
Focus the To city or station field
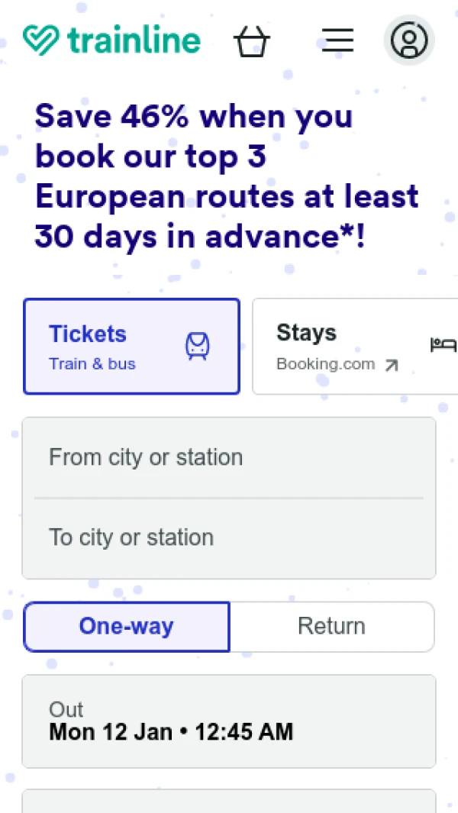point(229,537)
